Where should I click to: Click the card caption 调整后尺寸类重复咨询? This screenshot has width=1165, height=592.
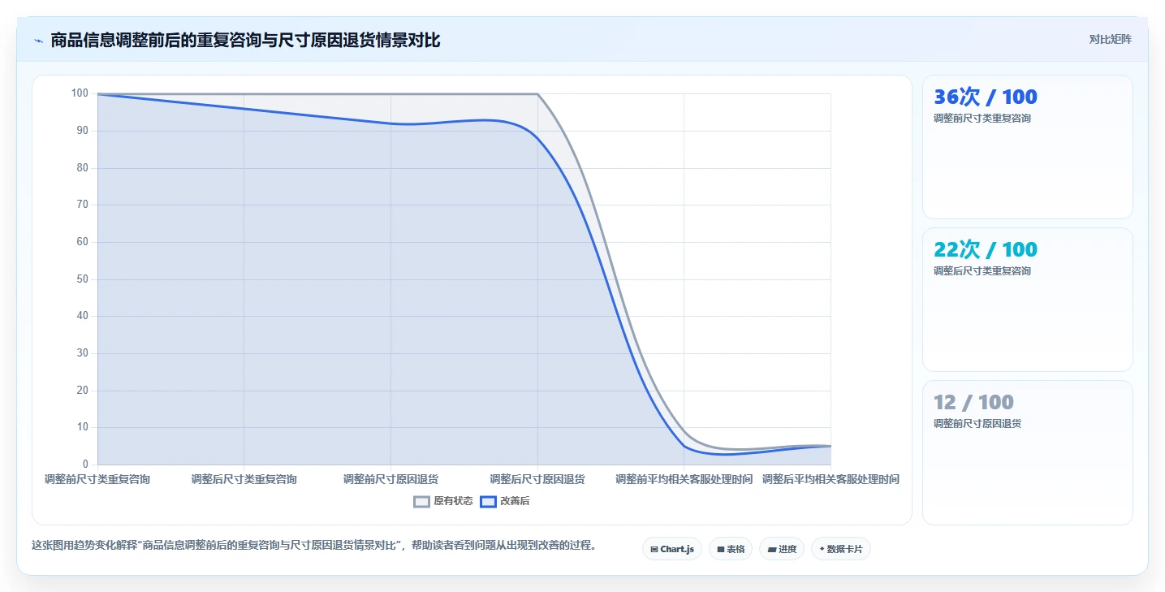[x=982, y=271]
